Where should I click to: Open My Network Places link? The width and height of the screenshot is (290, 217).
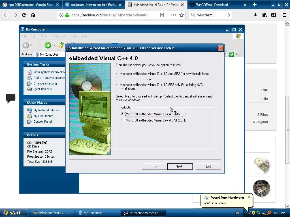(x=46, y=110)
